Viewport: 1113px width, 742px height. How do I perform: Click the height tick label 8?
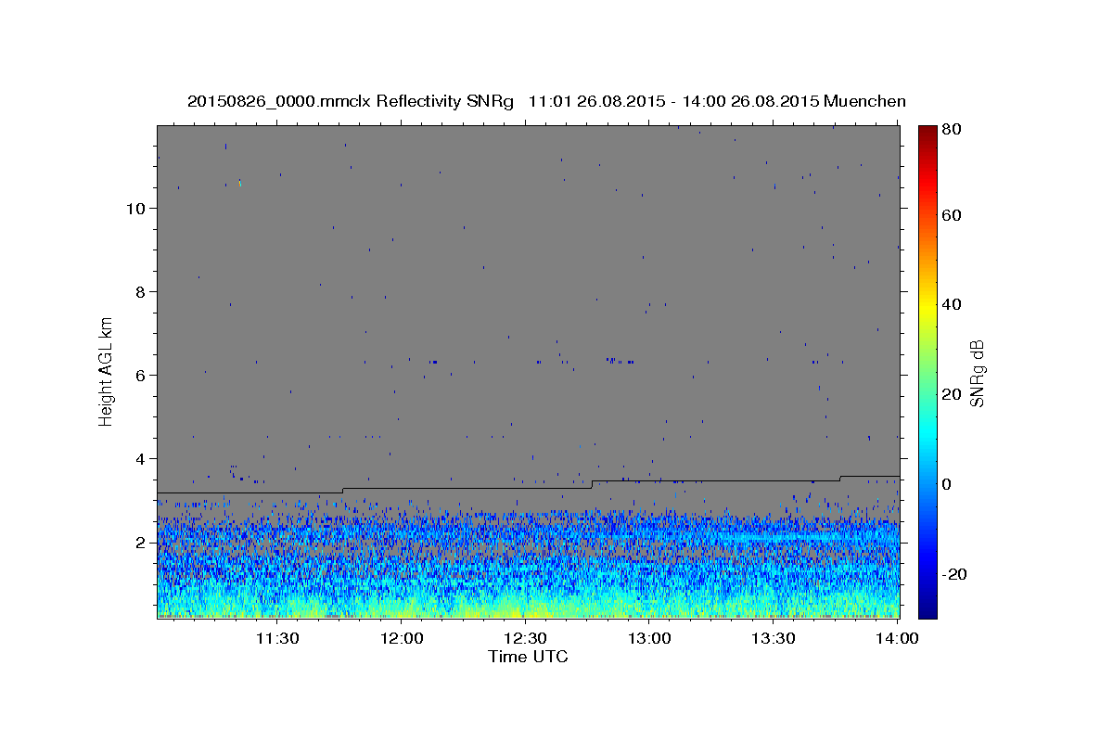(x=141, y=291)
